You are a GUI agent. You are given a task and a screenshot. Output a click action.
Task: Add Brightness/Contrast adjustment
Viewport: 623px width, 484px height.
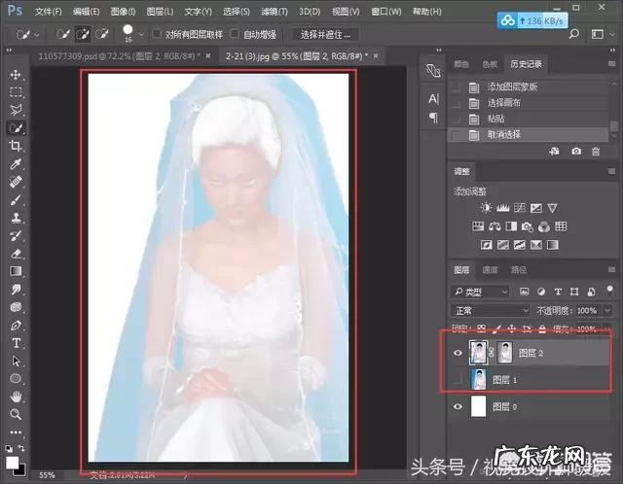(486, 208)
